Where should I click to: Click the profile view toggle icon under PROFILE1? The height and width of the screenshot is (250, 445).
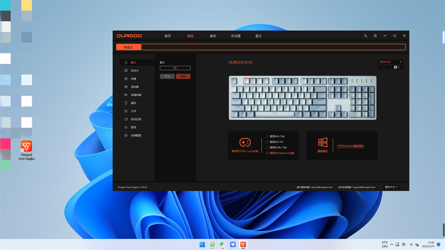coord(397,67)
